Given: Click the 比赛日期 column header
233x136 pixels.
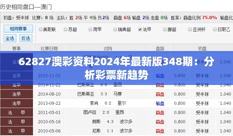Looking at the screenshot, I should [x=49, y=49].
